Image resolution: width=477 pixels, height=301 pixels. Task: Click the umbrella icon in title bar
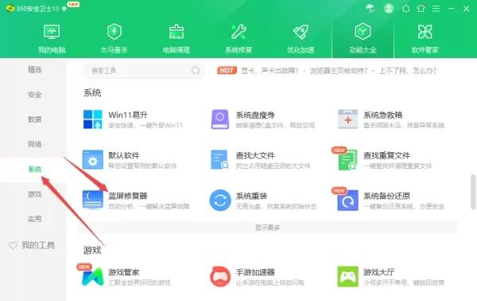click(x=370, y=9)
